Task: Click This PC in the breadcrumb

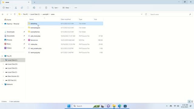Action: [25, 14]
